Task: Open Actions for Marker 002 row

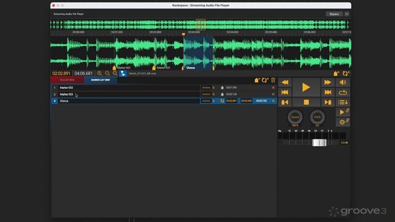Action: tap(206, 88)
